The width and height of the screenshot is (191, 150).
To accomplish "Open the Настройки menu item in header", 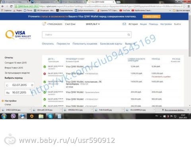I will (x=166, y=24).
